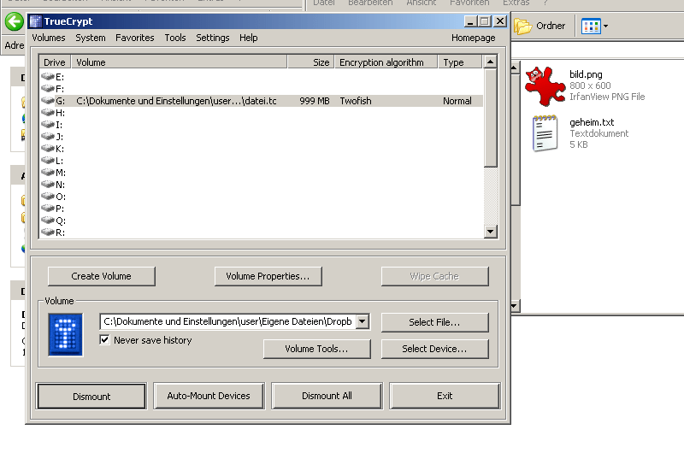Select drive F: icon in the list
This screenshot has height=453, width=684.
[48, 89]
